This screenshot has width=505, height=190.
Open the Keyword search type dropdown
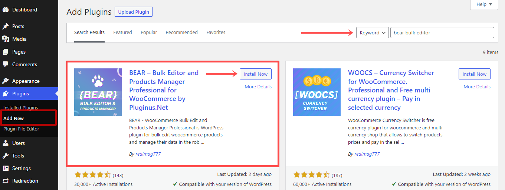pos(373,33)
